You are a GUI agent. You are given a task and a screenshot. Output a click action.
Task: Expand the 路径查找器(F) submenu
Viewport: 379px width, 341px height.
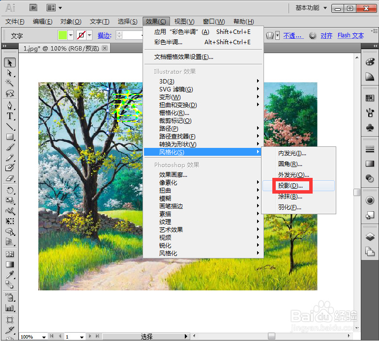coord(203,136)
